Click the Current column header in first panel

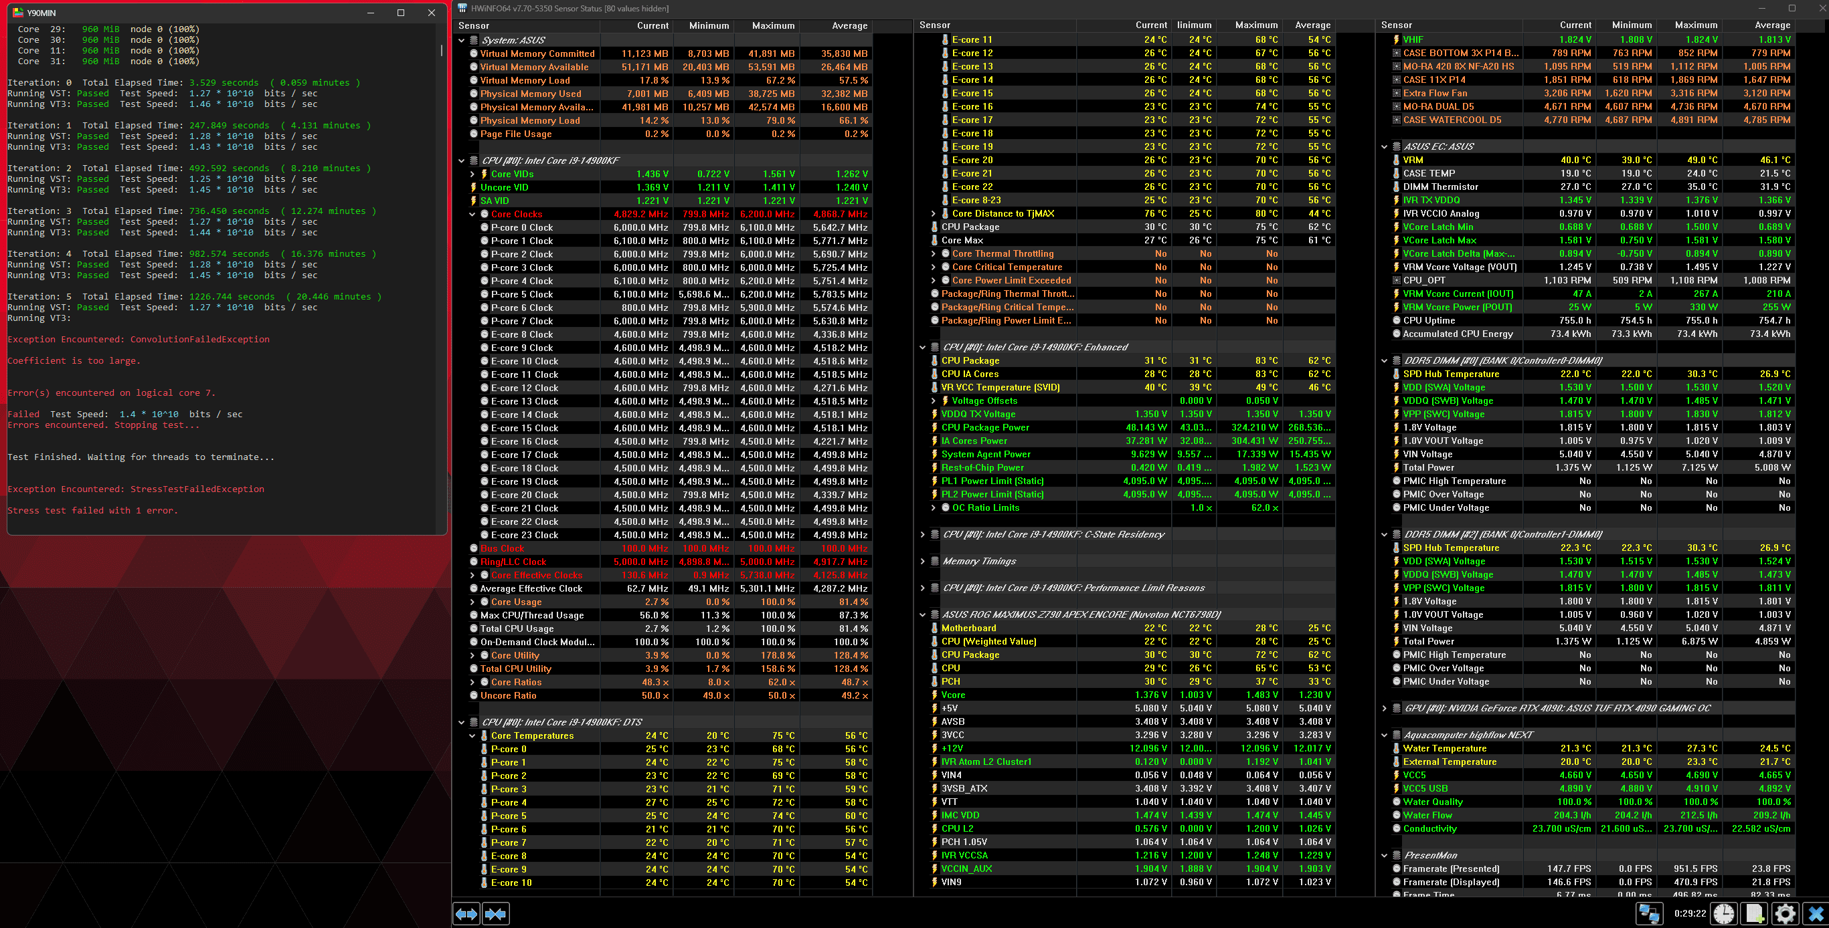[x=636, y=25]
